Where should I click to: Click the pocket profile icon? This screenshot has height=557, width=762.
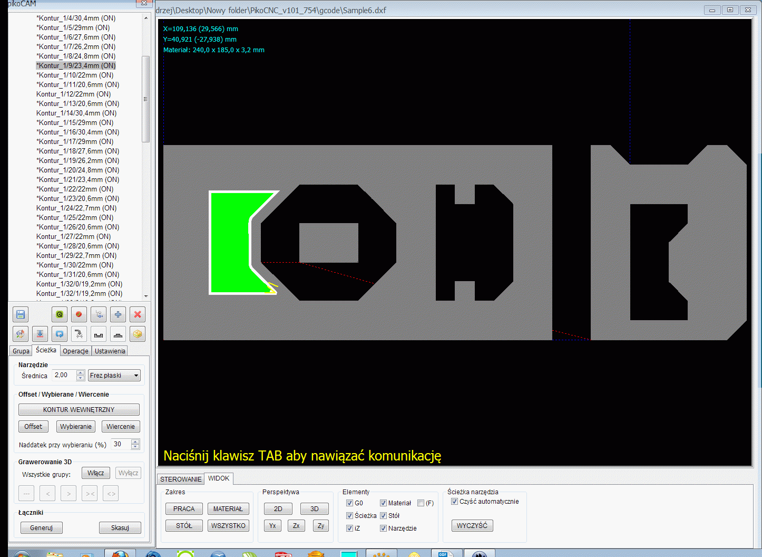click(99, 334)
